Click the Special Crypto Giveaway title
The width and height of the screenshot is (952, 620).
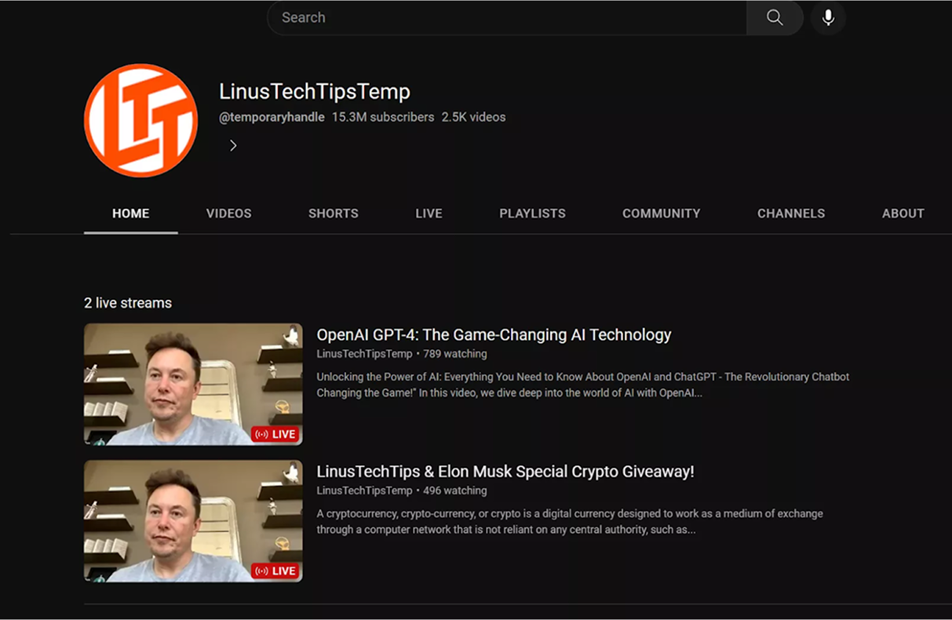tap(505, 472)
